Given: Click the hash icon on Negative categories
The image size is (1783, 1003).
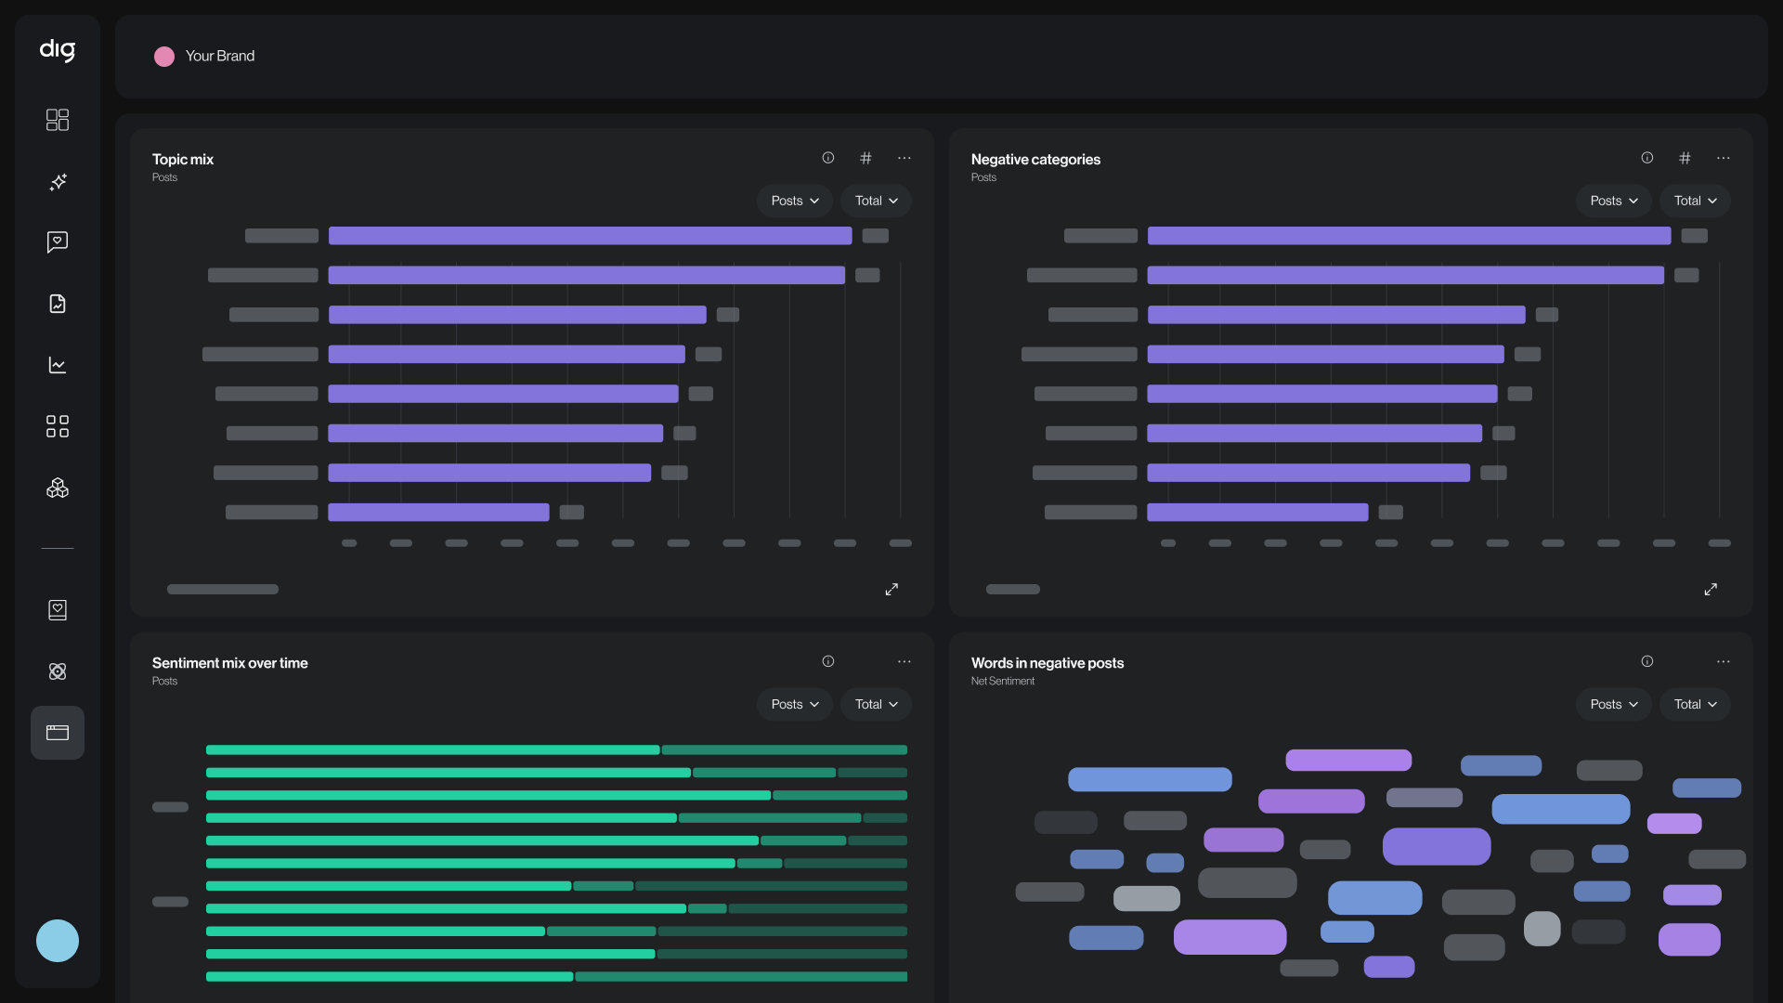Looking at the screenshot, I should click(x=1685, y=158).
